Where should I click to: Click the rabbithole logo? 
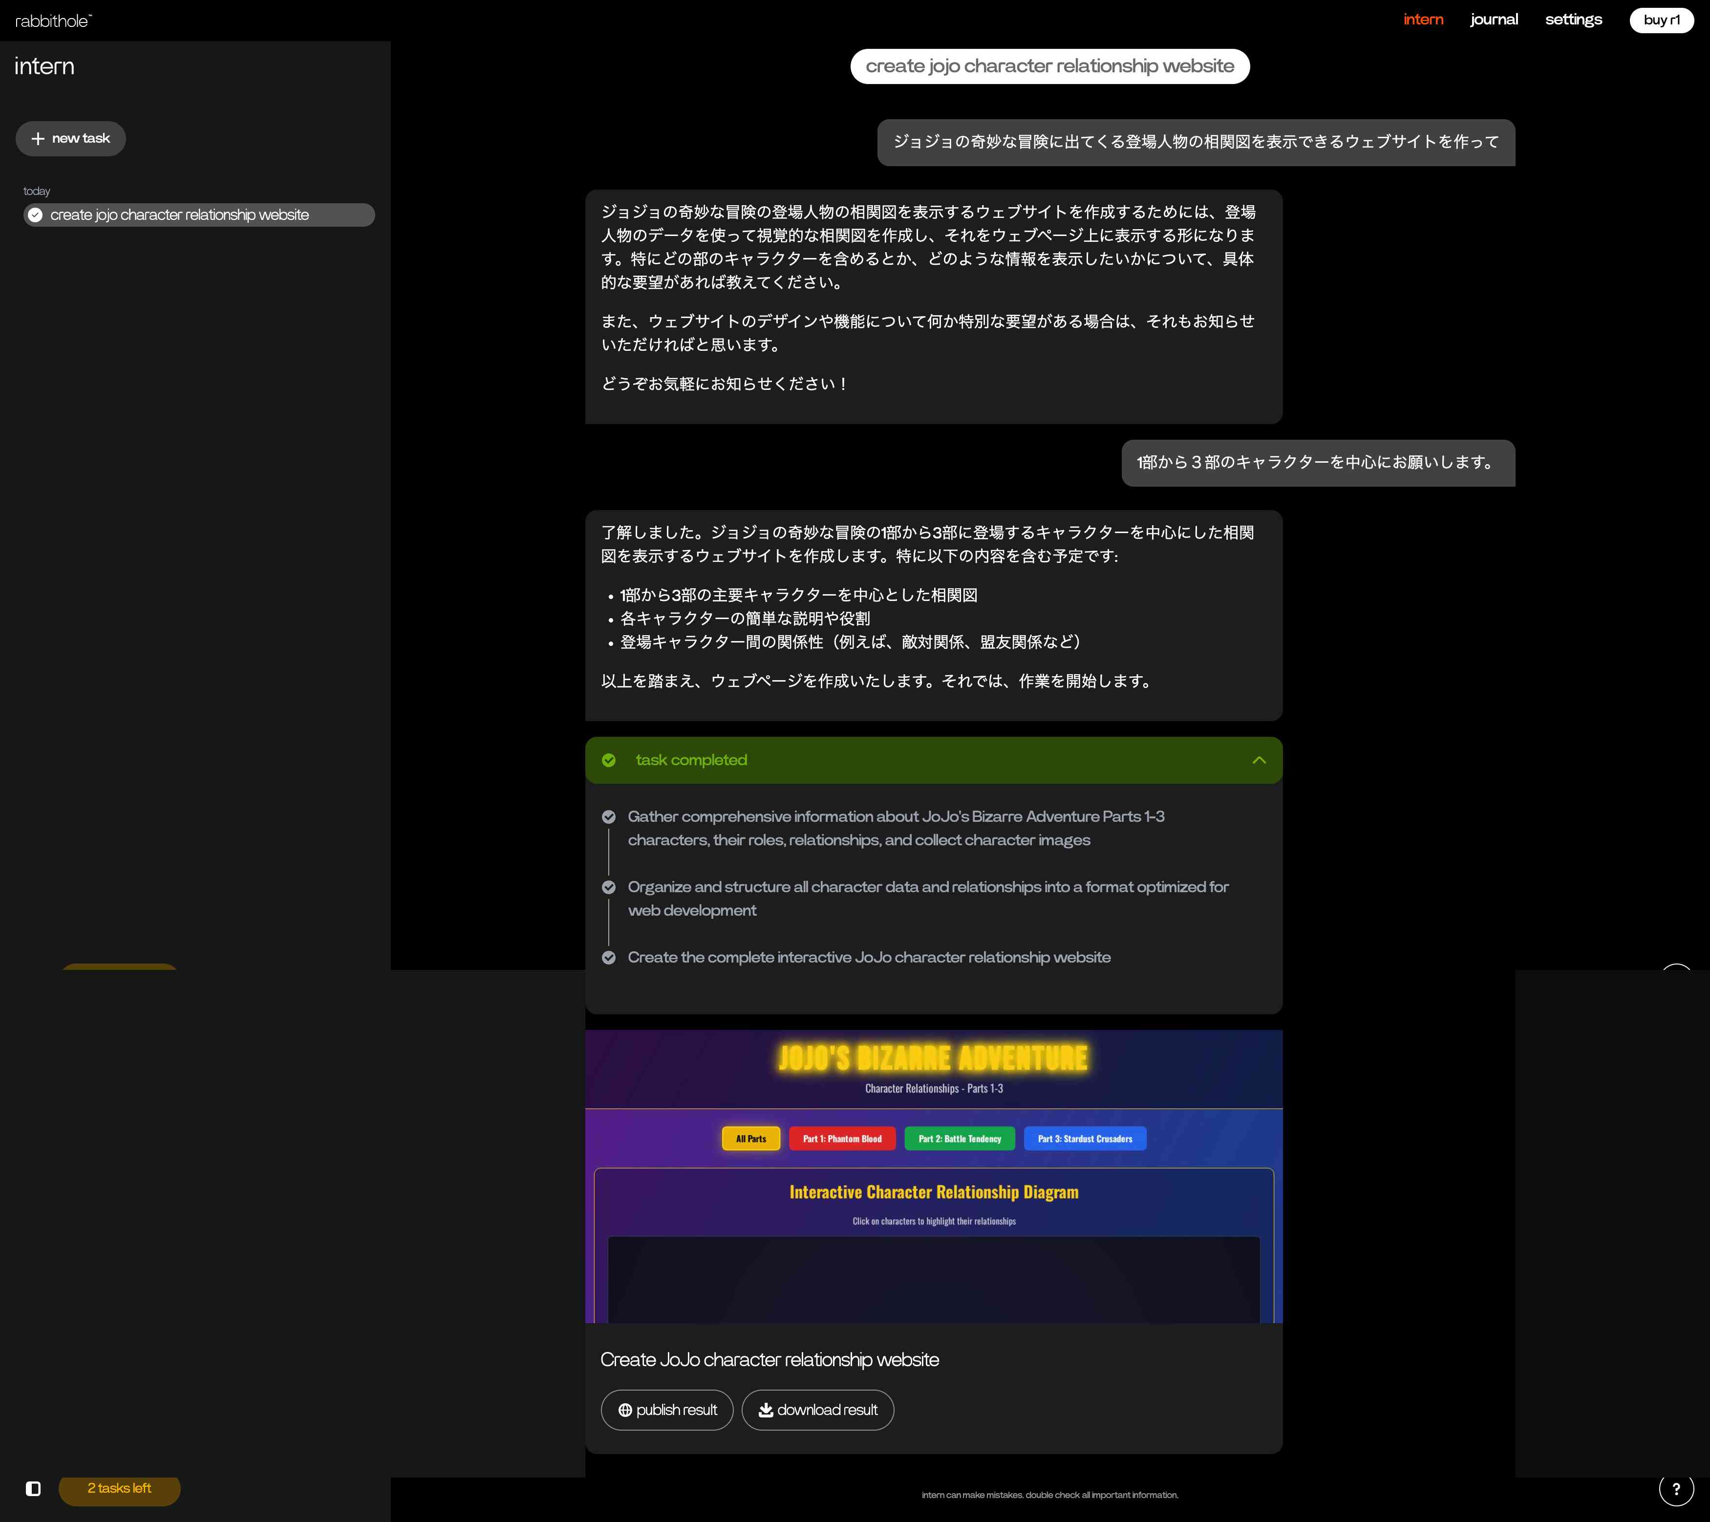[54, 21]
